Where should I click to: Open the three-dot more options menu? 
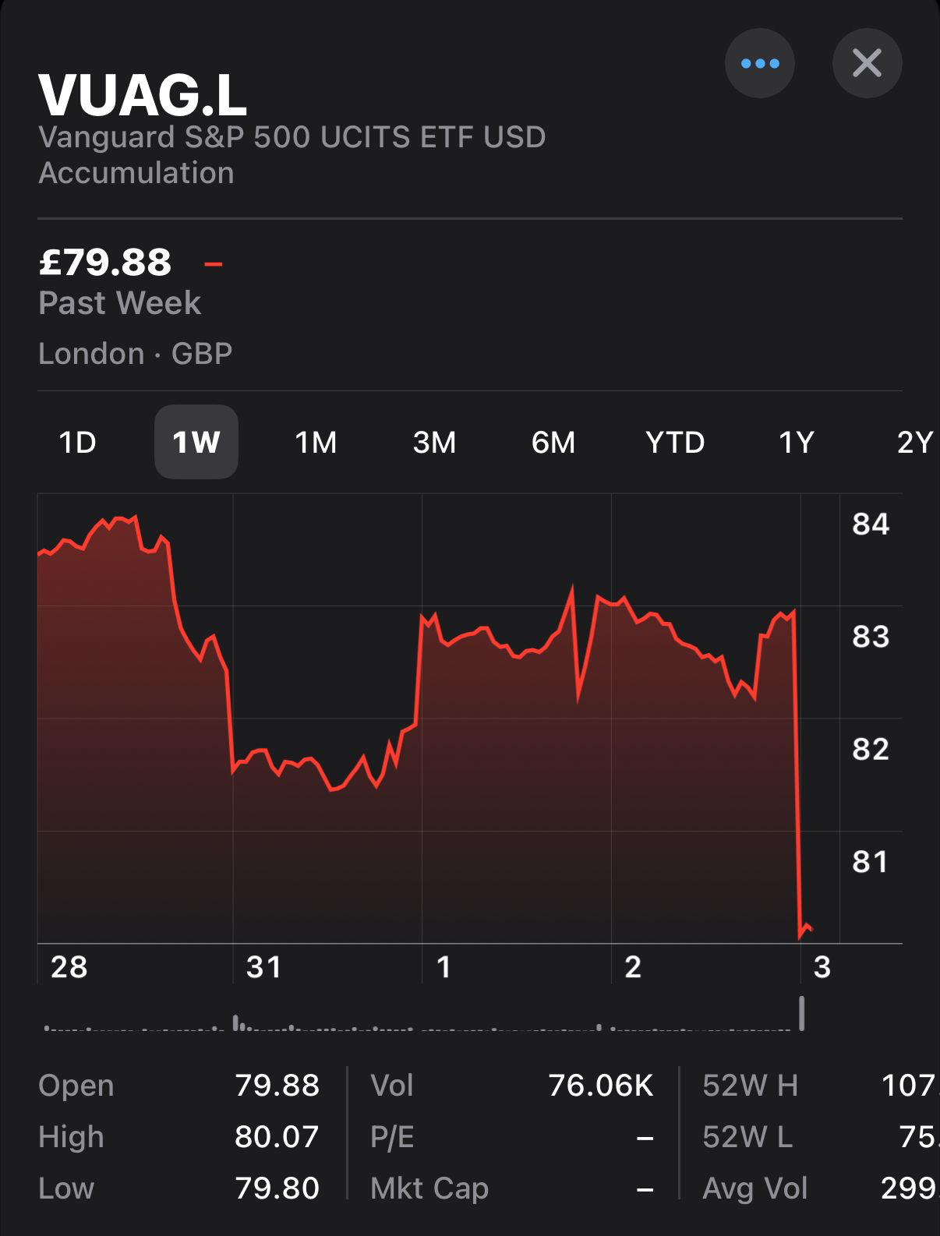(x=760, y=63)
